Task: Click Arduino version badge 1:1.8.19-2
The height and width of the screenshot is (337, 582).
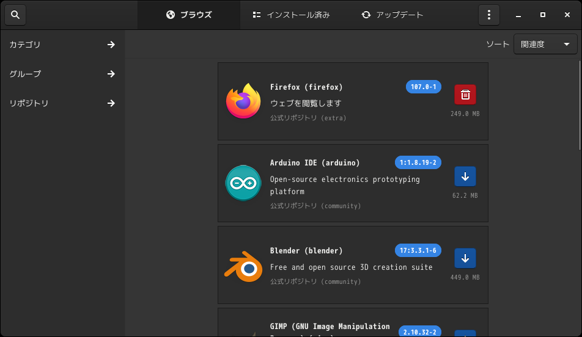Action: 418,162
